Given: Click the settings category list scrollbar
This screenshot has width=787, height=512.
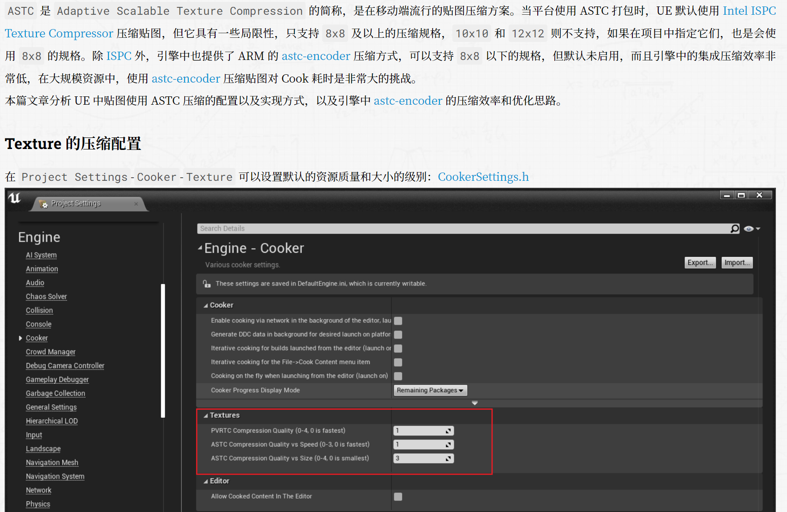Looking at the screenshot, I should (x=162, y=351).
